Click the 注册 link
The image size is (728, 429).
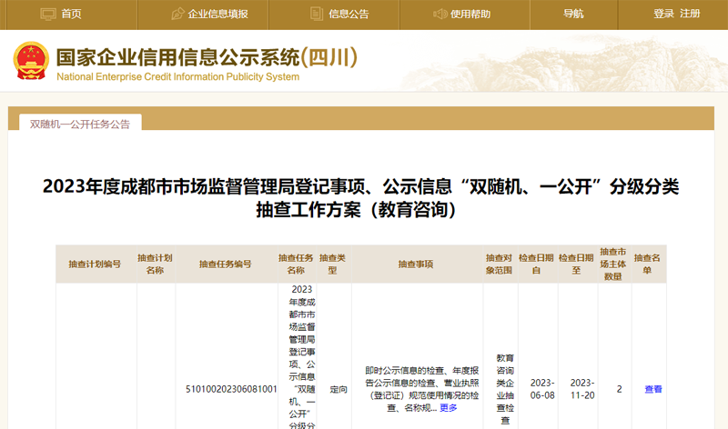click(690, 14)
